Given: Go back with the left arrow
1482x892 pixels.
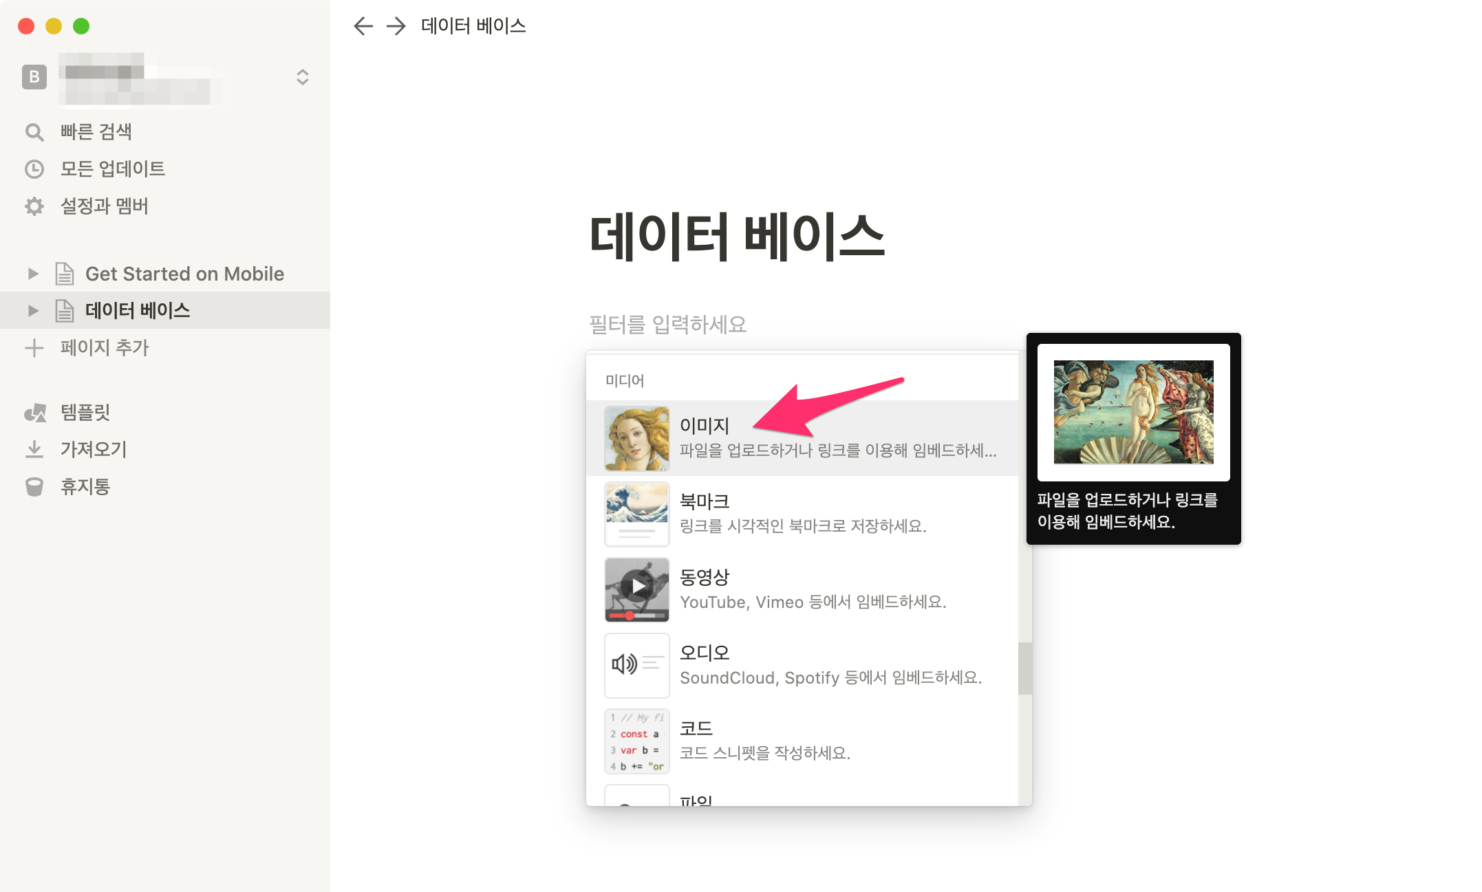Looking at the screenshot, I should (363, 26).
